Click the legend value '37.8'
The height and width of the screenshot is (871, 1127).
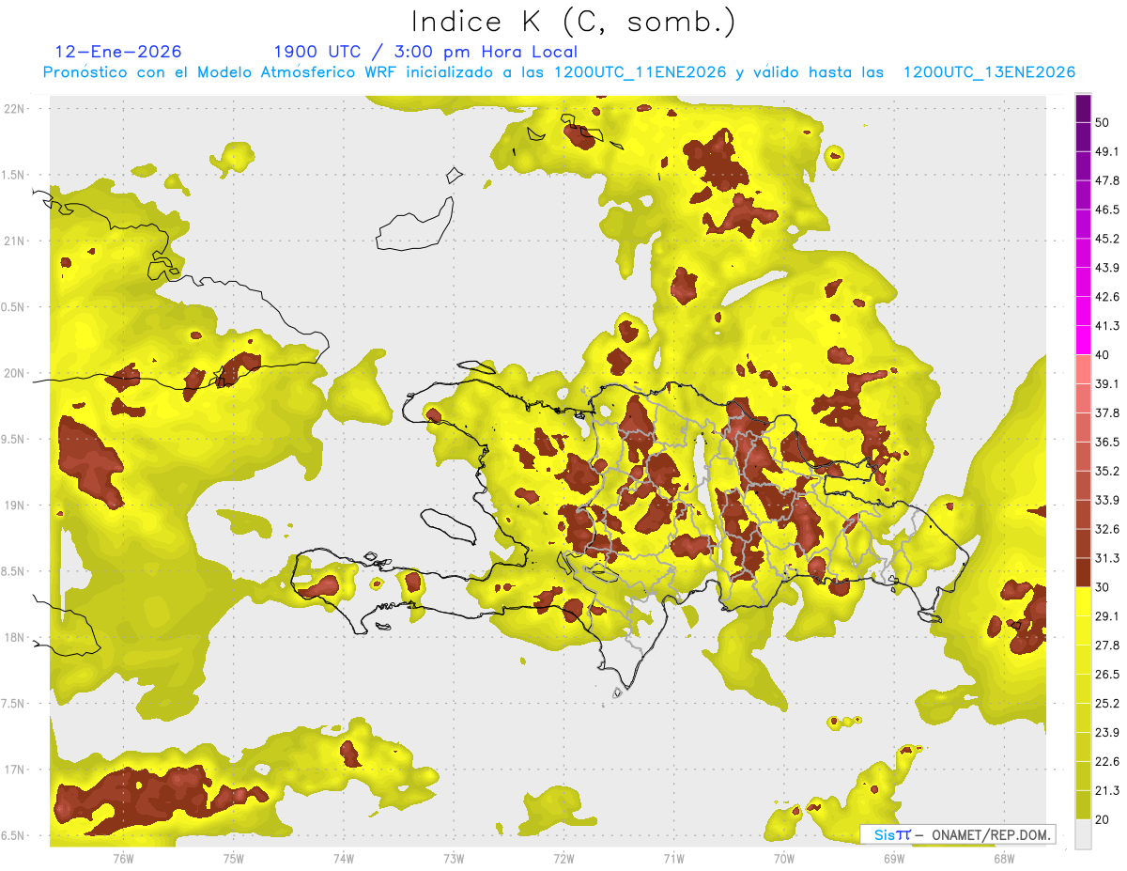pyautogui.click(x=1107, y=412)
